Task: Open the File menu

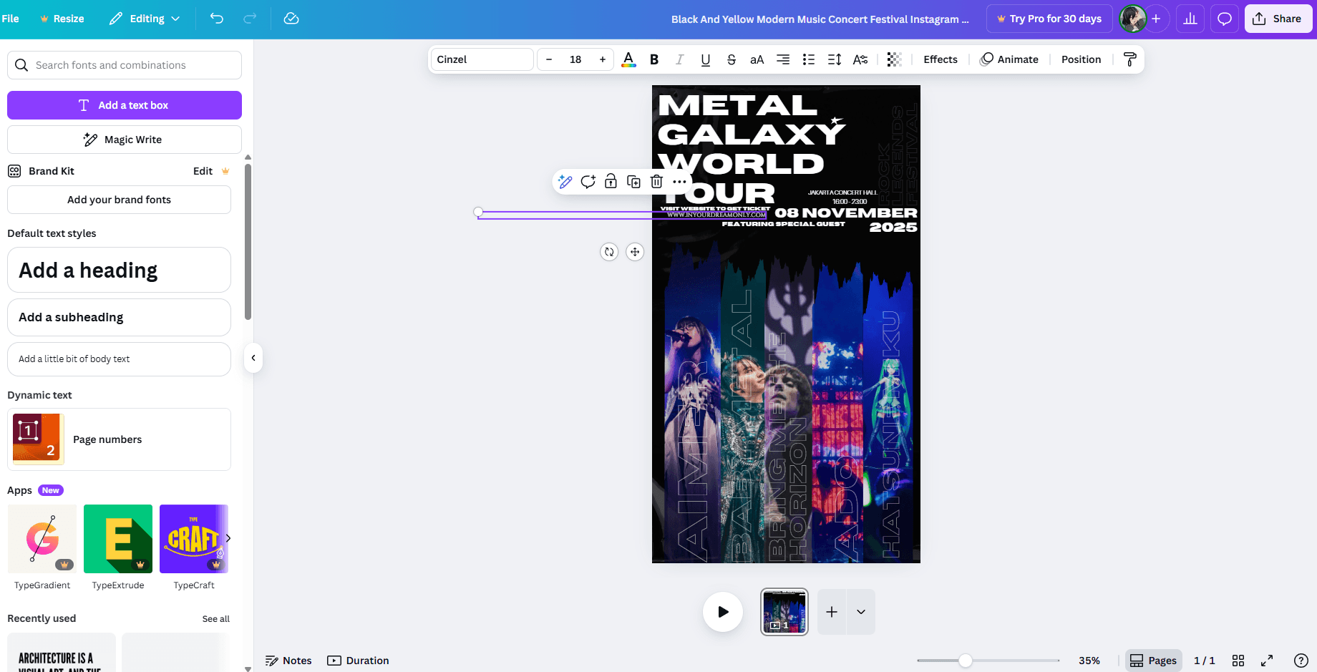Action: (11, 19)
